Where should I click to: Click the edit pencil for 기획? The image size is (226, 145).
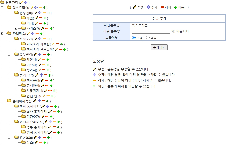[36, 23]
